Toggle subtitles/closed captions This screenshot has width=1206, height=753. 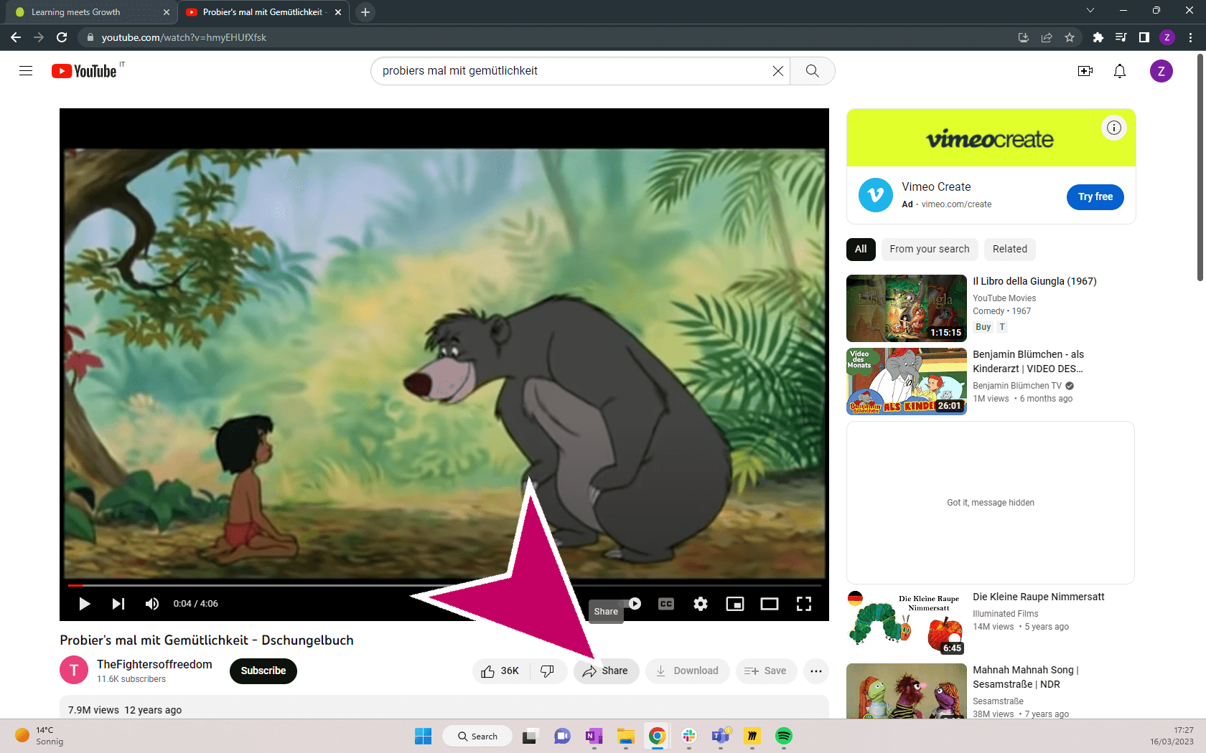pos(666,604)
